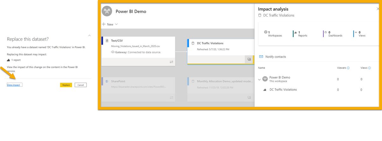The height and width of the screenshot is (141, 382).
Task: Click dataset icon beside panel subtitle DC Traffic Violations
Action: pyautogui.click(x=260, y=15)
